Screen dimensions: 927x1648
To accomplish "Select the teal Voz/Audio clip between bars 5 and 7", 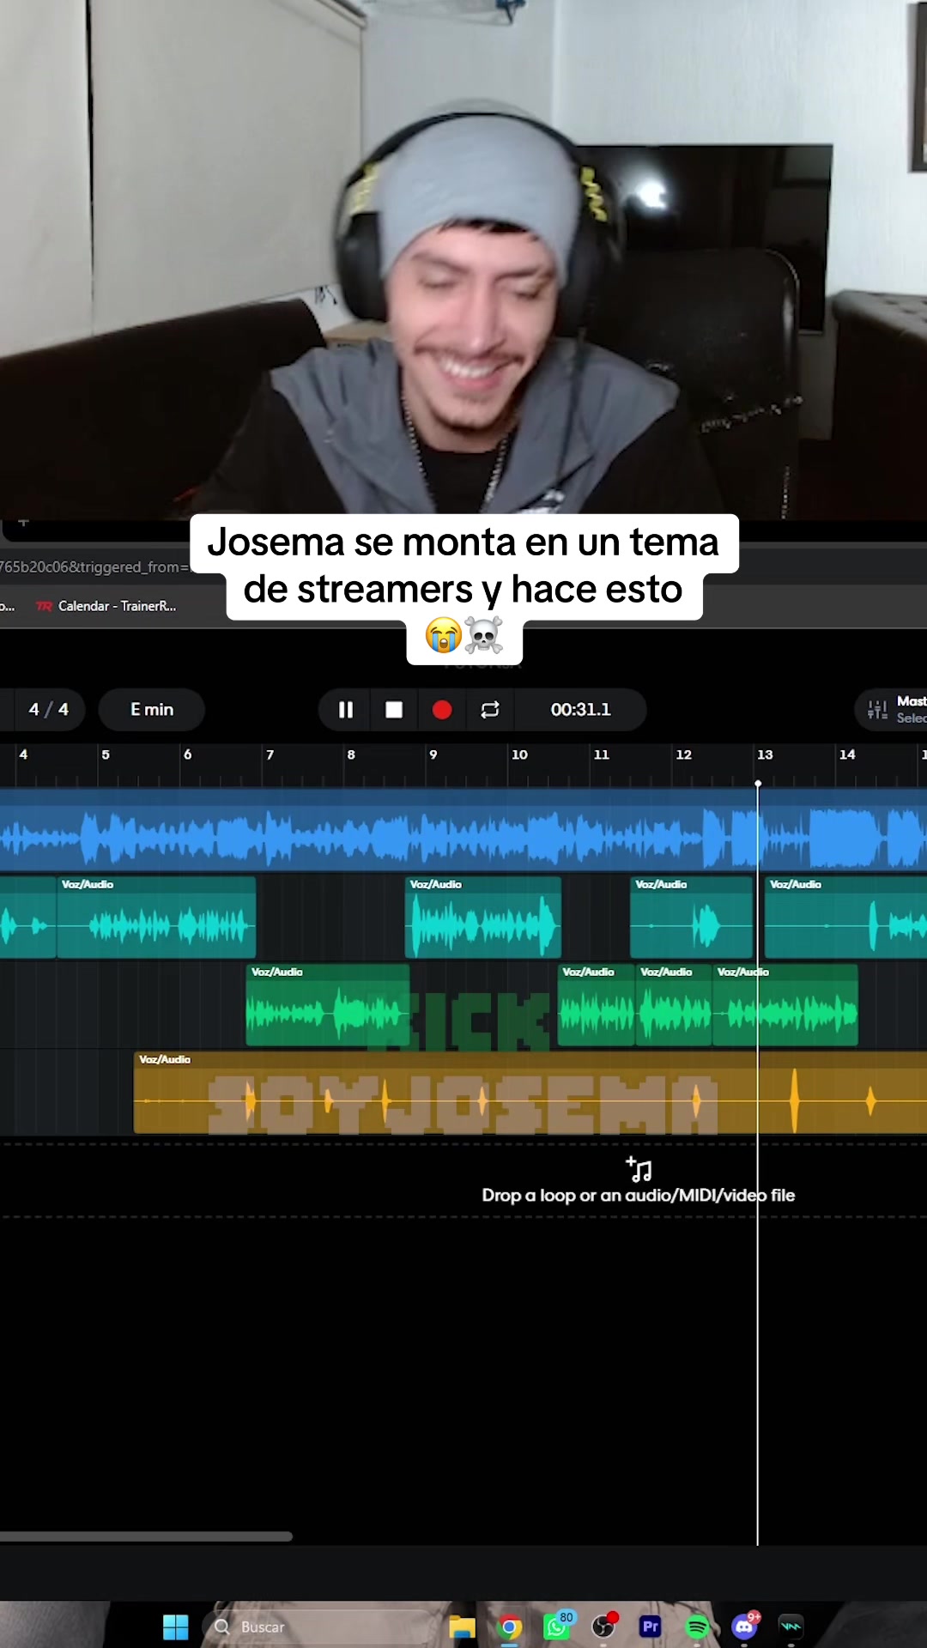I will click(156, 917).
